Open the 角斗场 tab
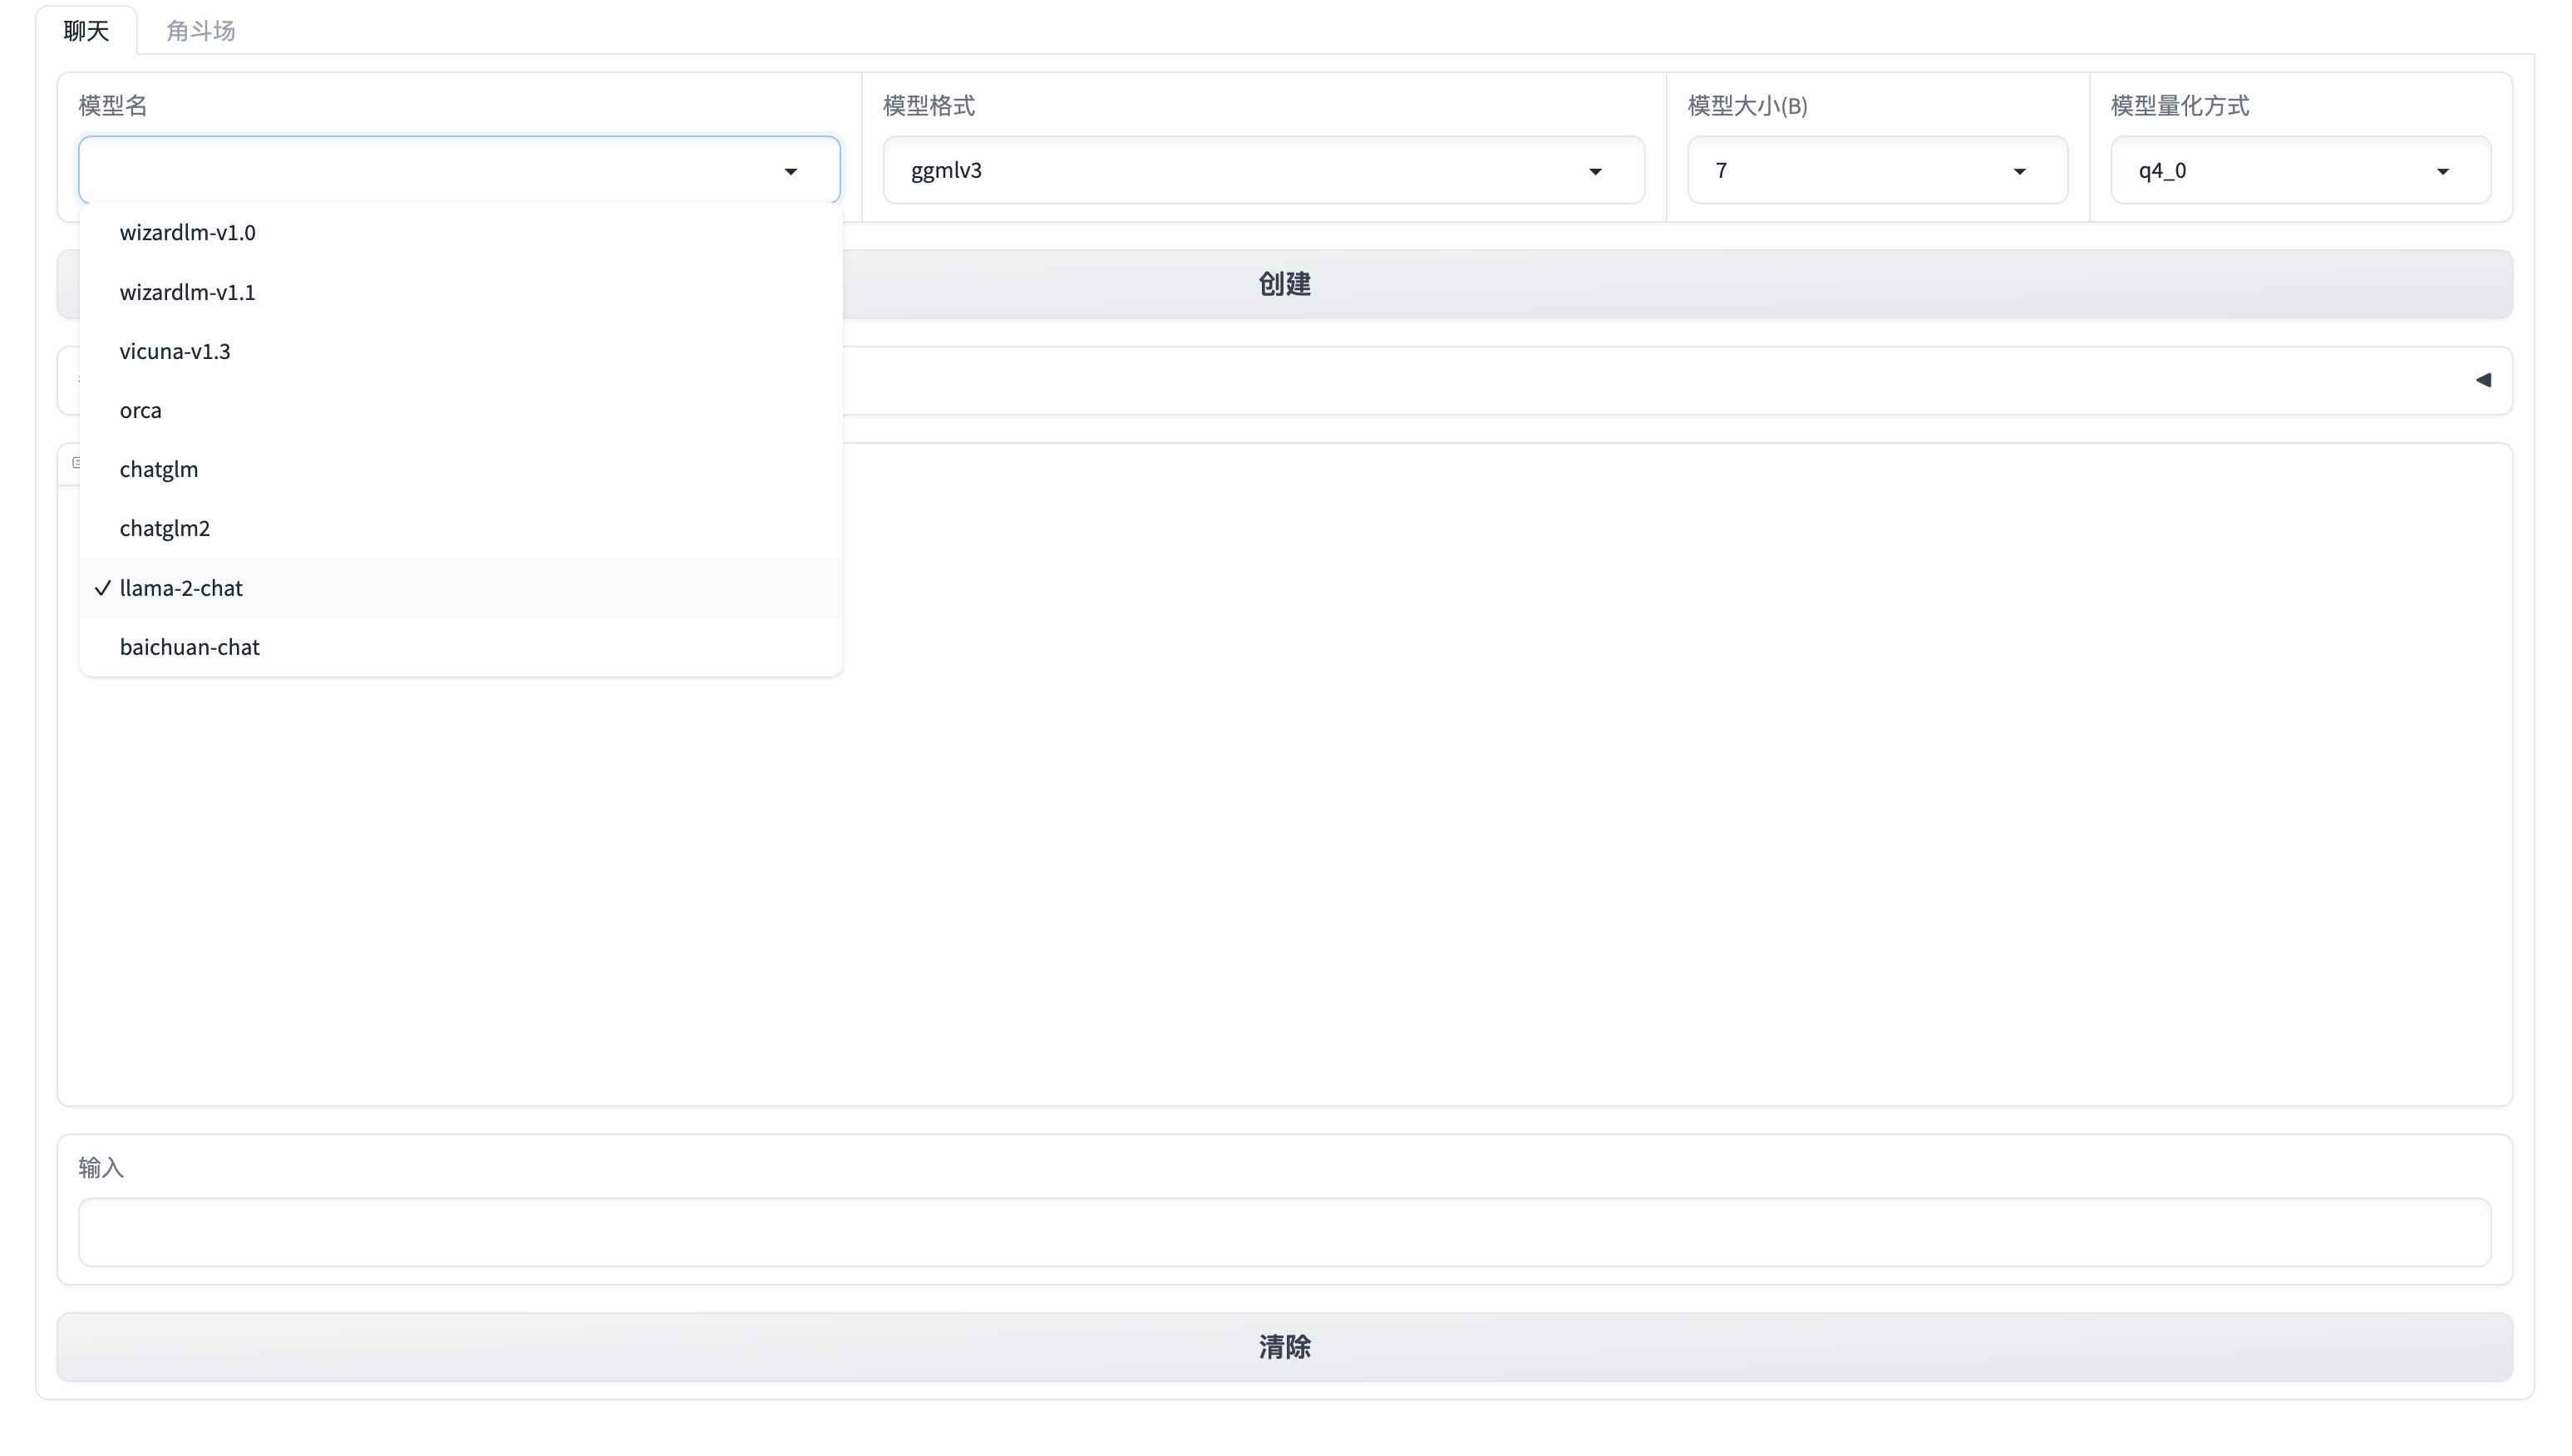The image size is (2572, 1456). tap(200, 30)
